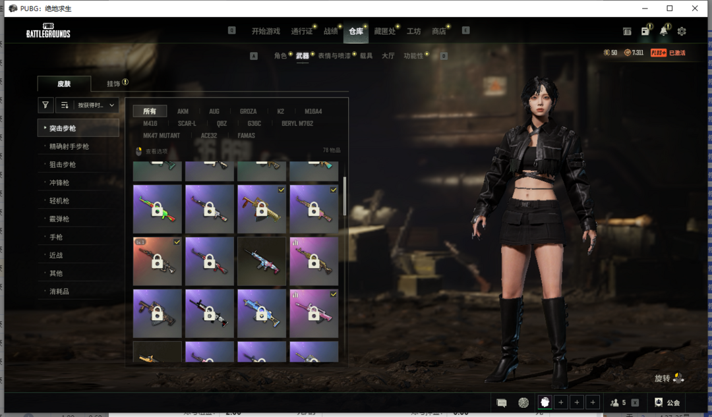Filter skins by AKM
Screen dimensions: 712x417
(x=183, y=111)
